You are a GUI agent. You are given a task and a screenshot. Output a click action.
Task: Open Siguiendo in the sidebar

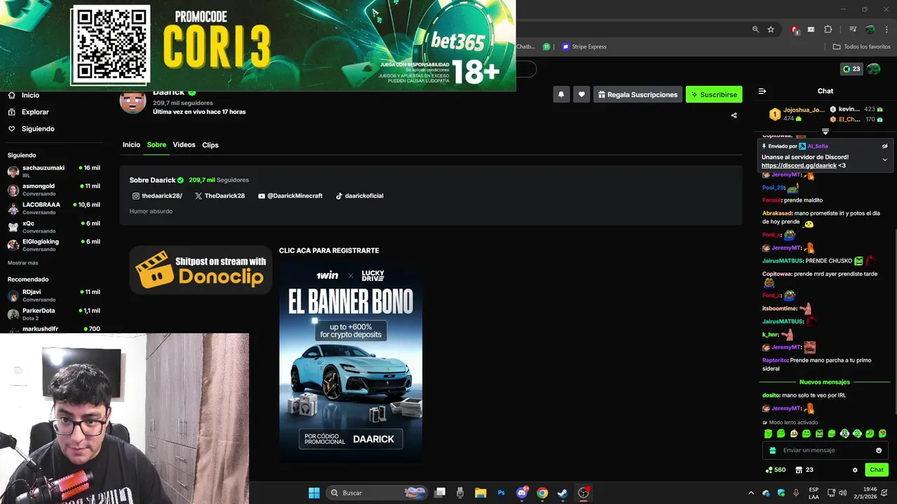point(31,129)
